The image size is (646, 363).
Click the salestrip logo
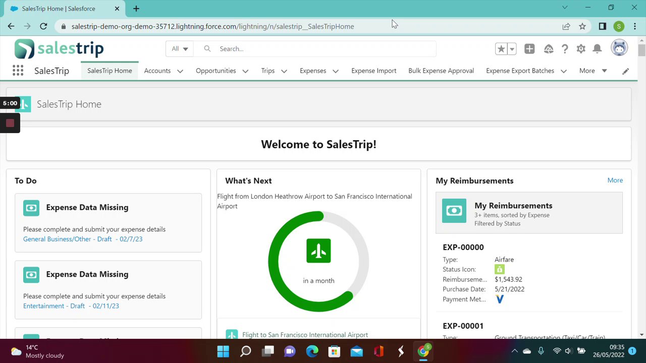(x=59, y=49)
